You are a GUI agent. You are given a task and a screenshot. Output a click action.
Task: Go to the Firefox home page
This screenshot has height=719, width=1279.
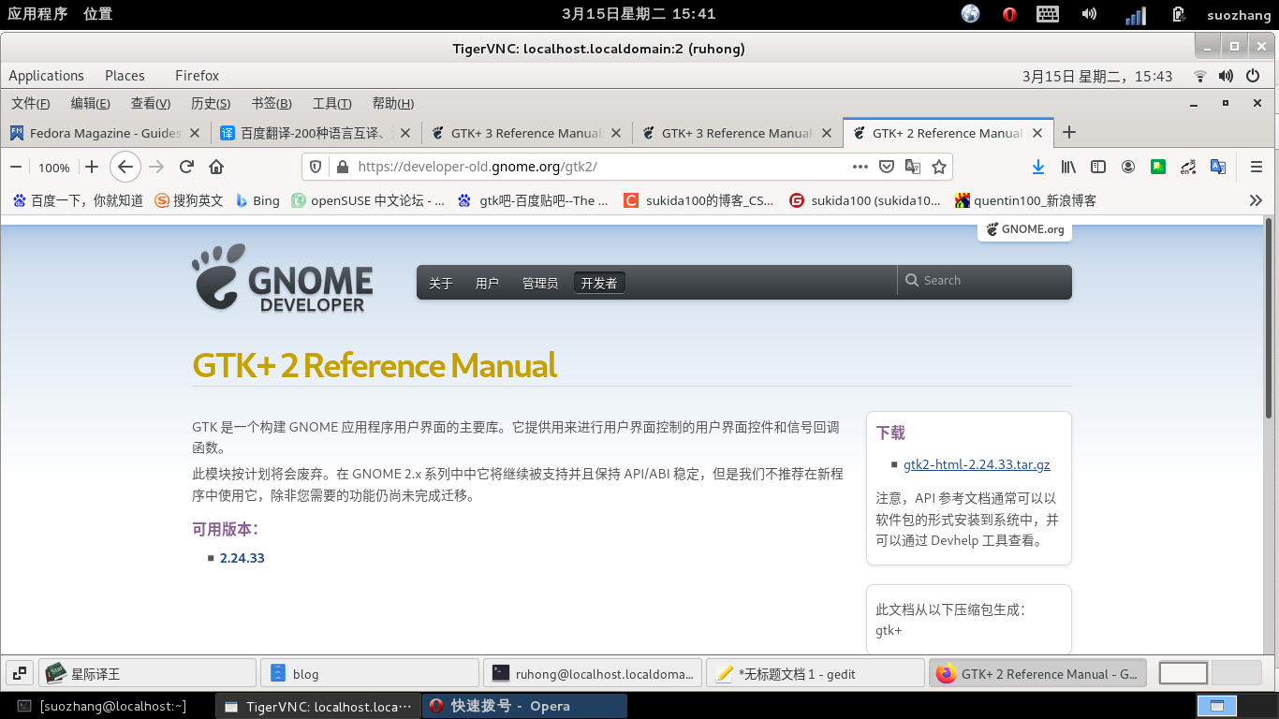[216, 167]
